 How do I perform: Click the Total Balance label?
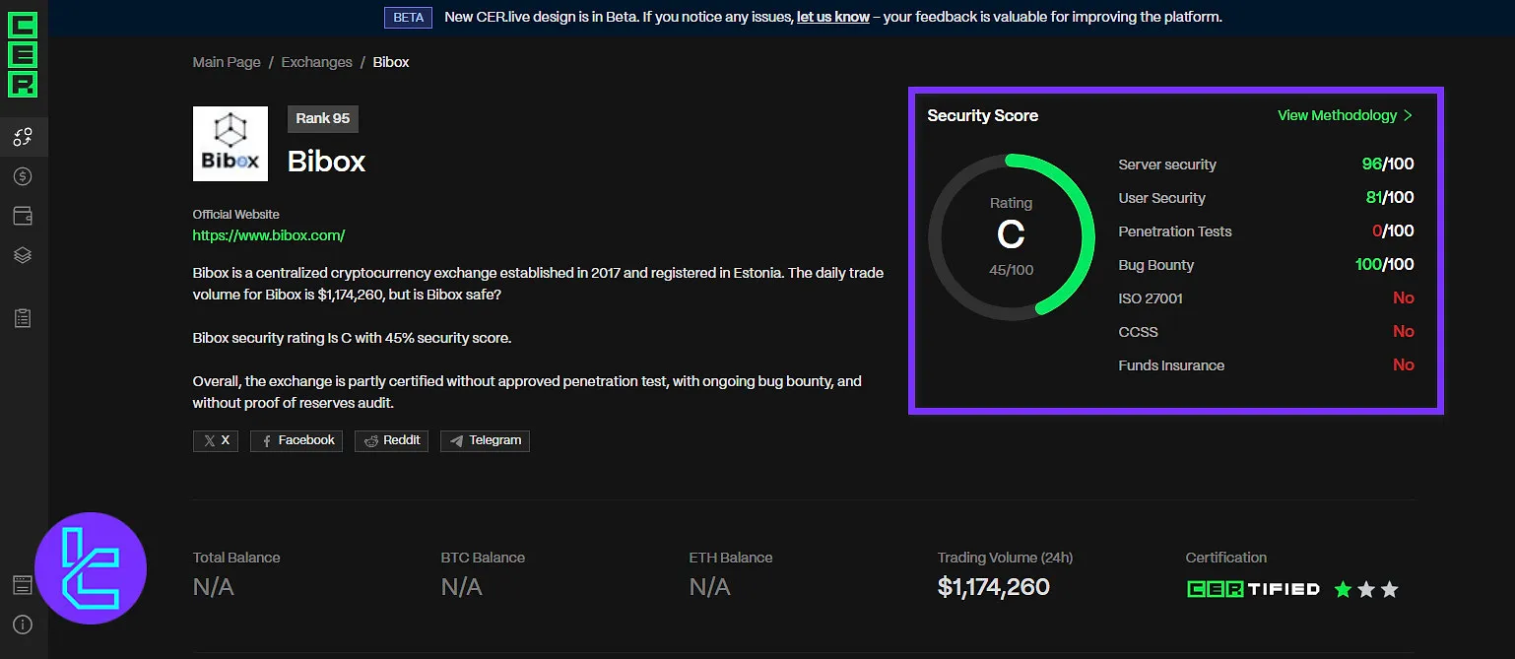pos(236,558)
